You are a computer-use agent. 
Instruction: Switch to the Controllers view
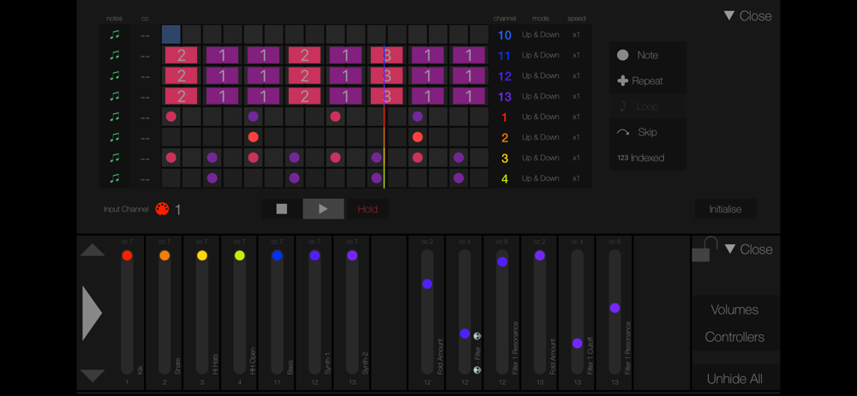[x=734, y=337]
